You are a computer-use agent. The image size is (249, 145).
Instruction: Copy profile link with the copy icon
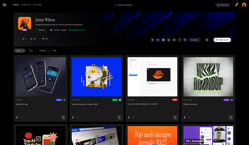(207, 40)
